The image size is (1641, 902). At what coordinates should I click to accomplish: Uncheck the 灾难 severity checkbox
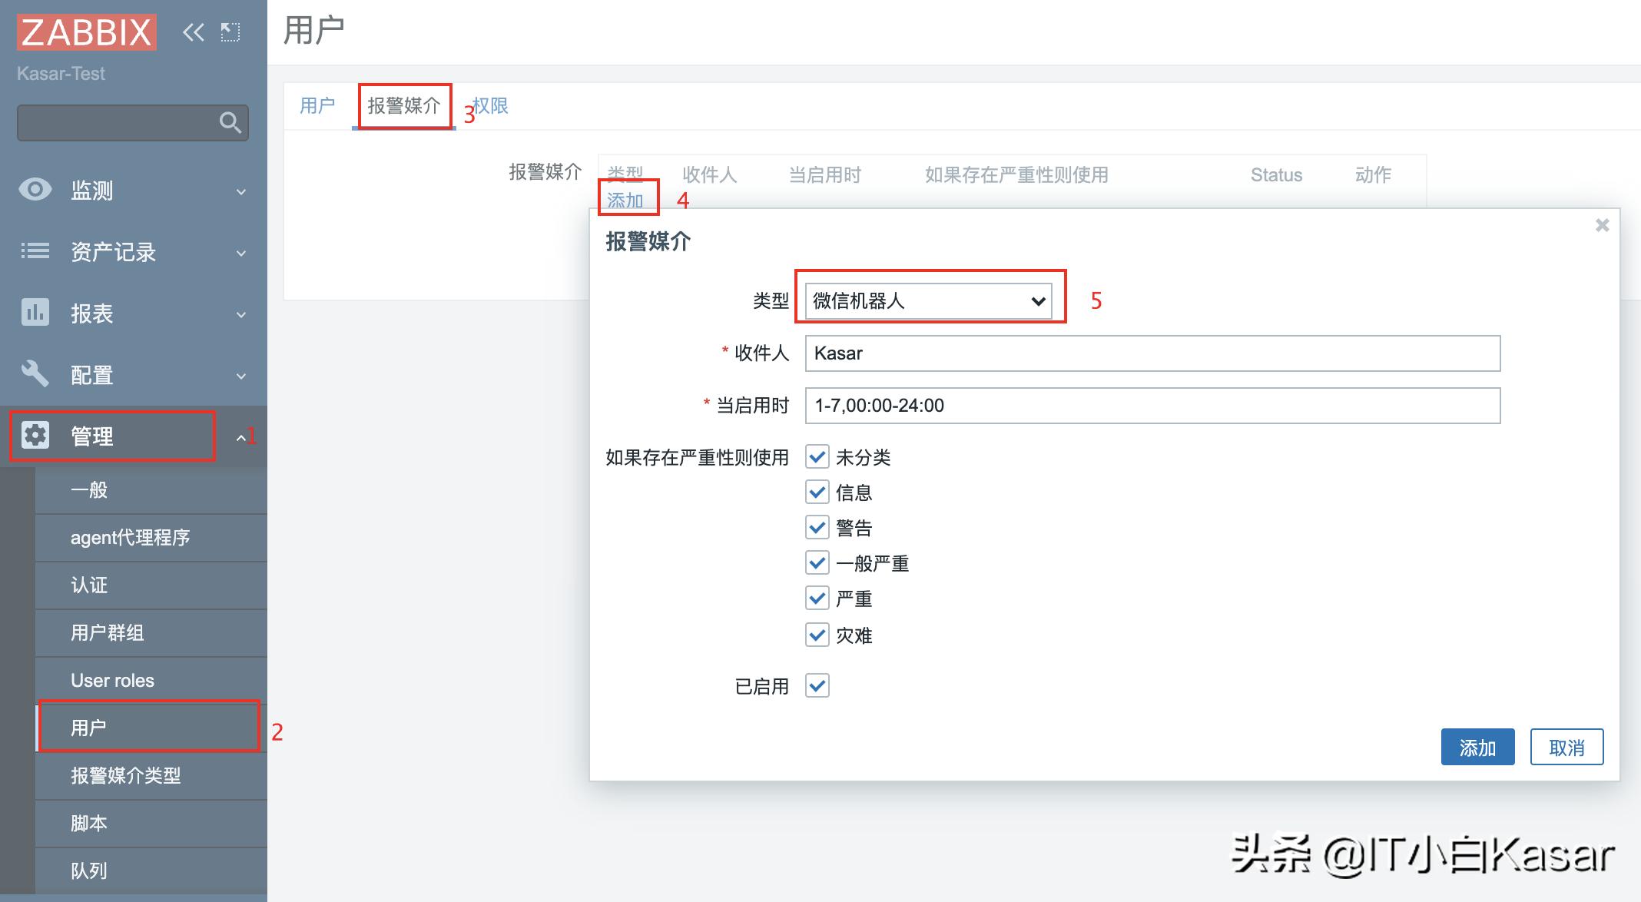click(x=817, y=635)
